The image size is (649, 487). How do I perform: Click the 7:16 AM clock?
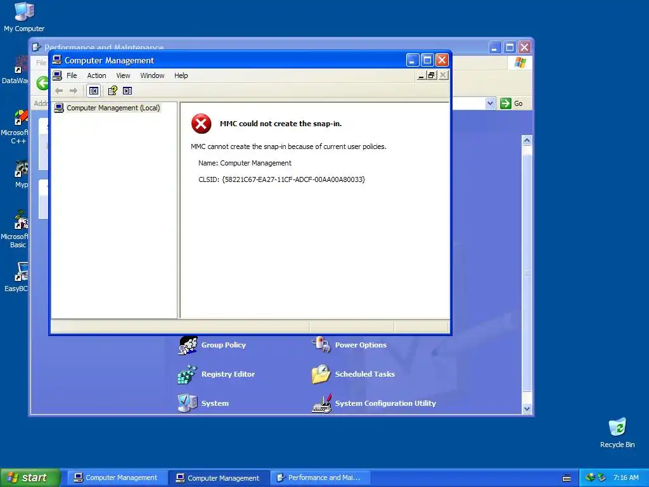(x=626, y=478)
